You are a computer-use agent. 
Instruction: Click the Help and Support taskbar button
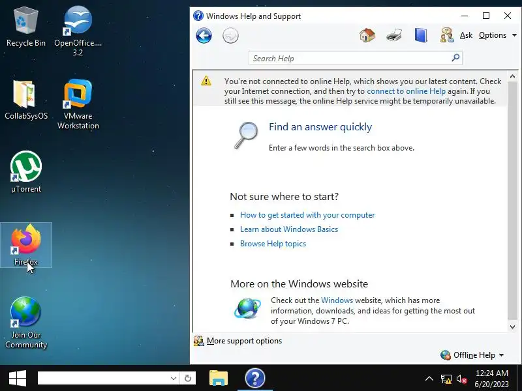[255, 378]
